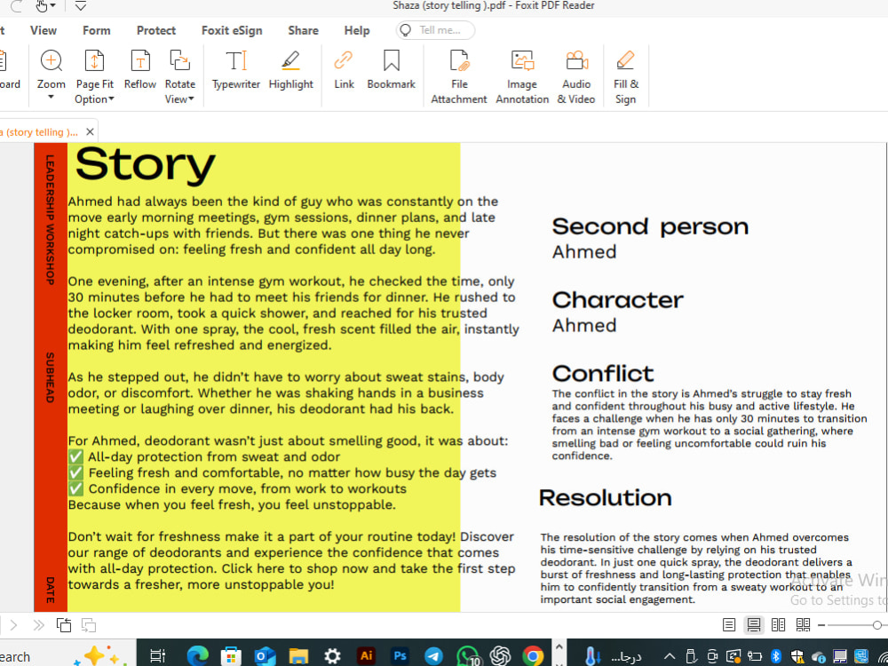Click the 'Story' heading in the document
This screenshot has height=666, width=888.
(x=145, y=165)
